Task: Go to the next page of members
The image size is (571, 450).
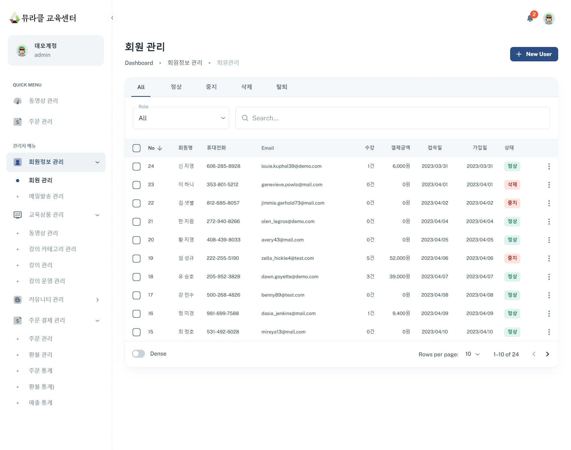Action: tap(547, 354)
